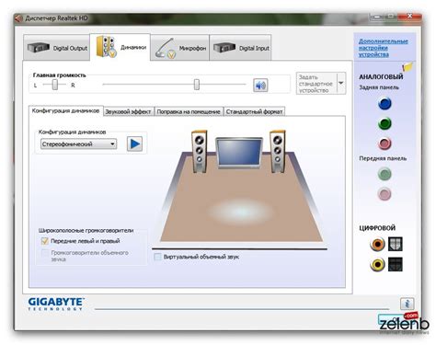Toggle the Громкоговорители объемного звука checkbox
The width and height of the screenshot is (436, 345).
click(x=45, y=253)
